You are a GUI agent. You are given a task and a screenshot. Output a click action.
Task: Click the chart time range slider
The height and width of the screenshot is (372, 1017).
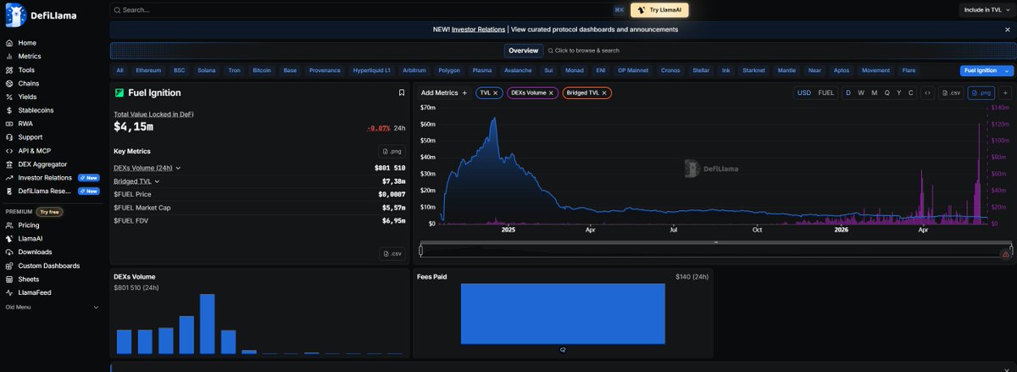pyautogui.click(x=715, y=250)
